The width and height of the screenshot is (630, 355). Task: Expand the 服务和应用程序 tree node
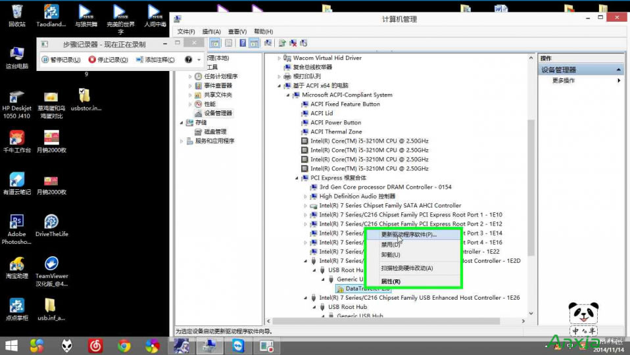point(182,141)
